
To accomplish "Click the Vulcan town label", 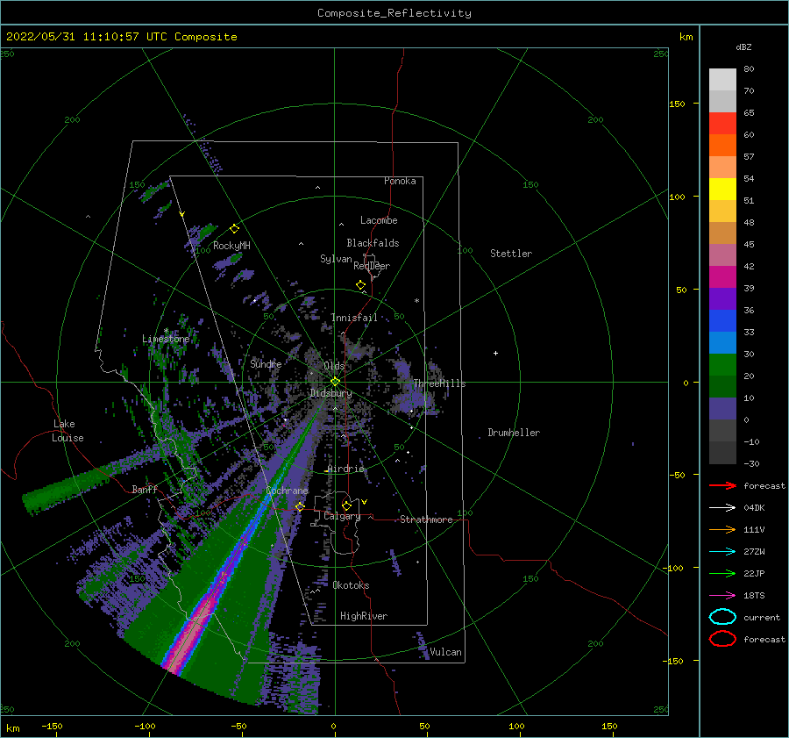I will pyautogui.click(x=446, y=652).
